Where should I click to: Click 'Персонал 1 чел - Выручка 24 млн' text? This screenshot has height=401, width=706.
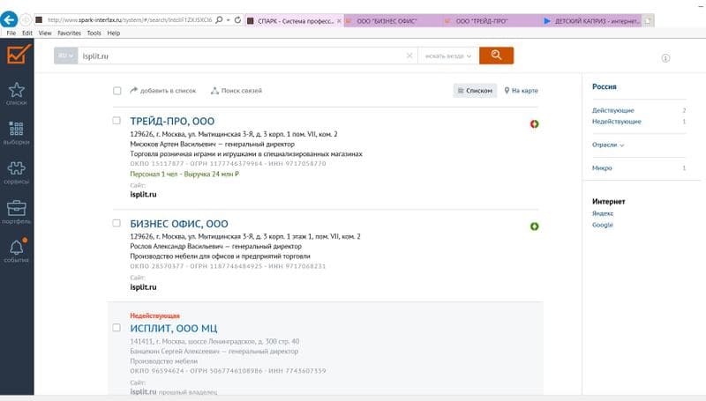coord(184,174)
